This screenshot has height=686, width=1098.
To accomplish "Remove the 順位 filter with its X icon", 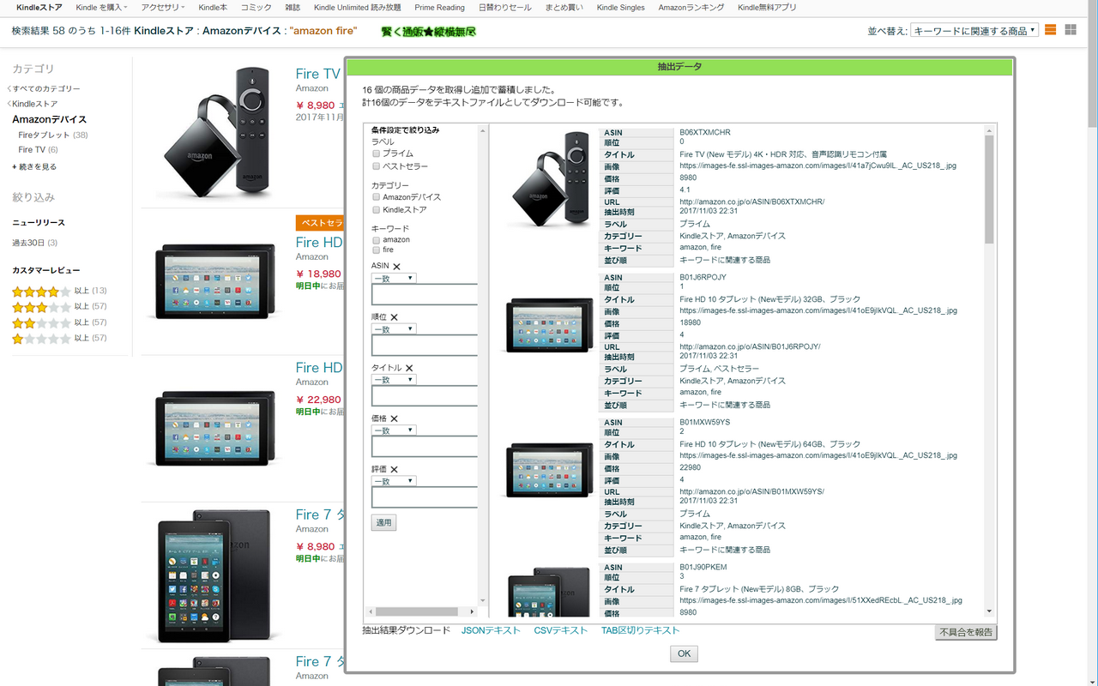I will coord(395,317).
